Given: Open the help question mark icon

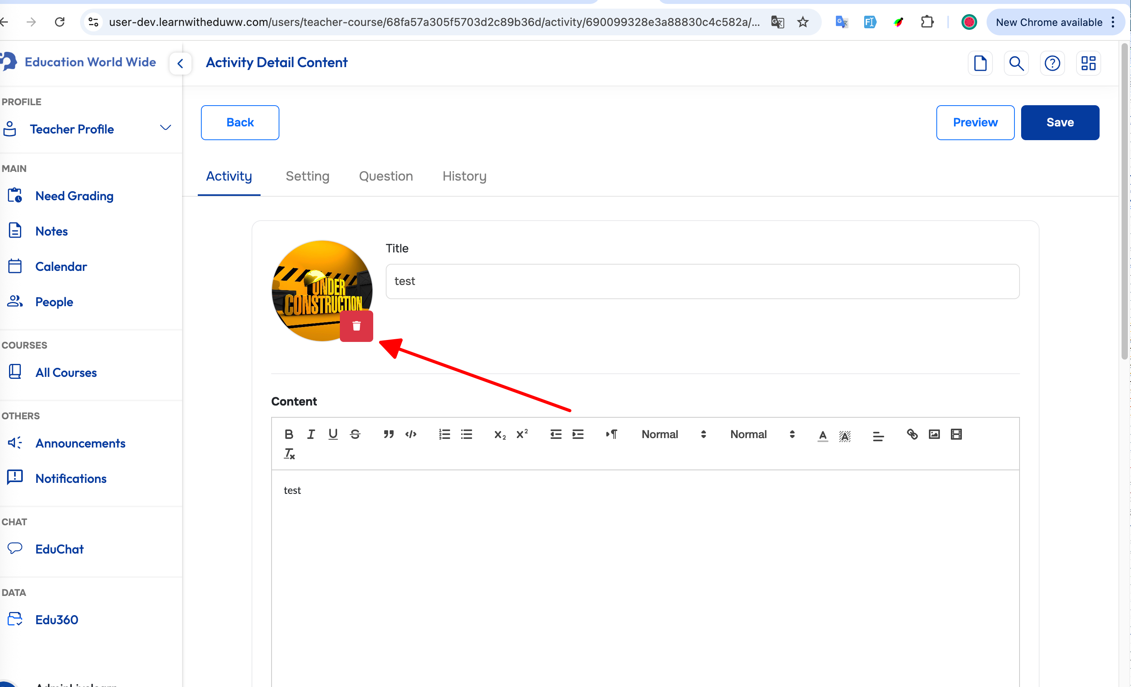Looking at the screenshot, I should pos(1052,63).
